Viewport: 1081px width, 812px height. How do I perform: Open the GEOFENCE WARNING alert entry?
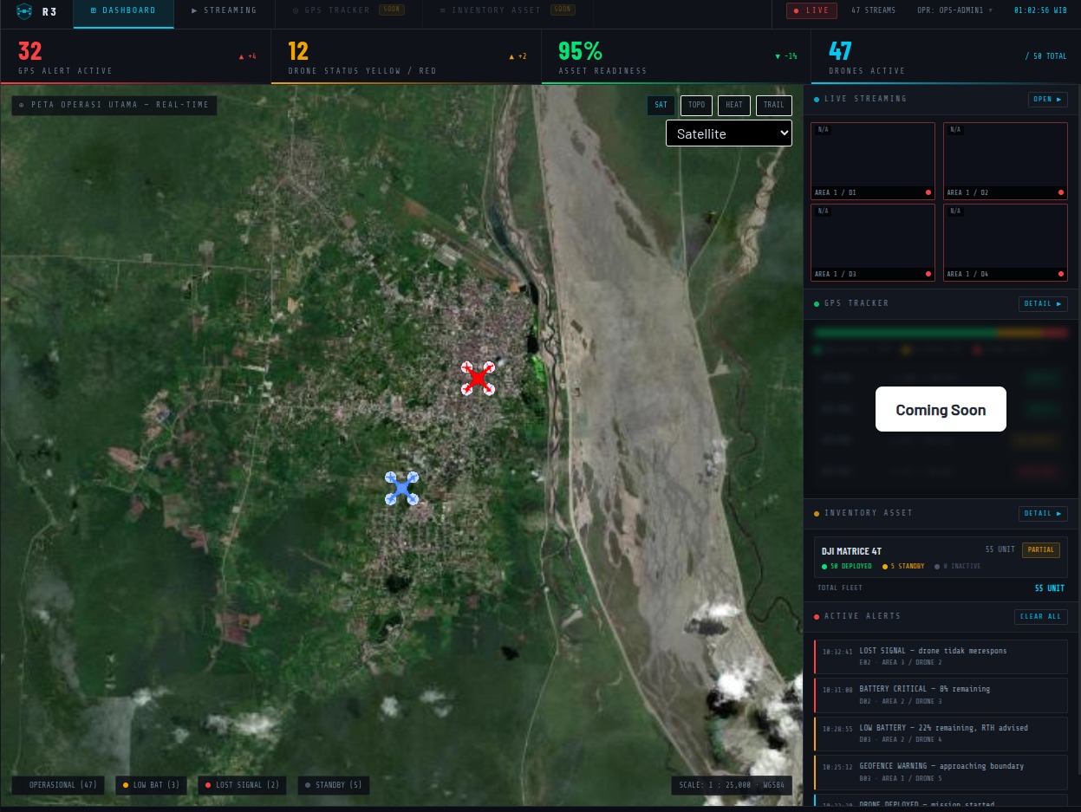[x=941, y=772]
